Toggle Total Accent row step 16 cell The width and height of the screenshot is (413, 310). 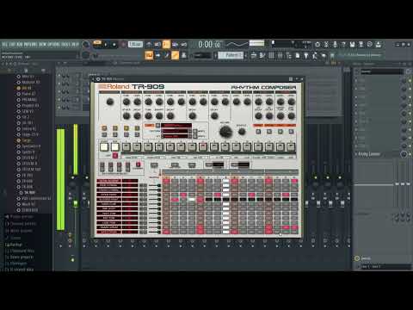[x=294, y=181]
